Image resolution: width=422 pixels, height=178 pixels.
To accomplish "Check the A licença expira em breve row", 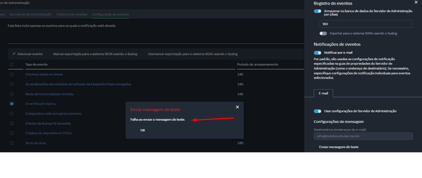I will (12, 74).
